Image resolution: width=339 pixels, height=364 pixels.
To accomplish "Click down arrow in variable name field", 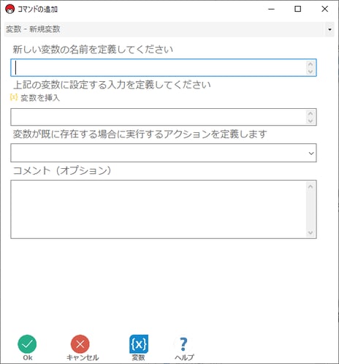I will point(311,71).
